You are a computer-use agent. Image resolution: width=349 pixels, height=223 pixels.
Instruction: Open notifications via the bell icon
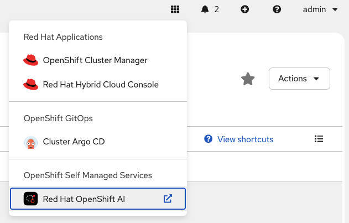pyautogui.click(x=205, y=9)
